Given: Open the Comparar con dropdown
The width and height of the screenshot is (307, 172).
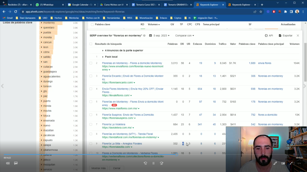Looking at the screenshot, I should pos(184,36).
